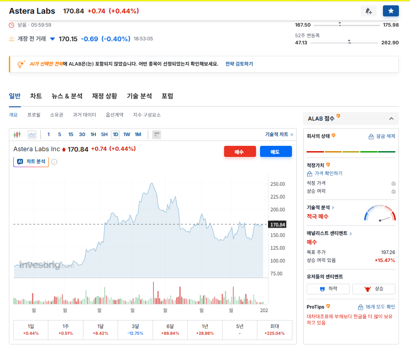Click the red 매수 button
The image size is (410, 348).
pos(240,152)
